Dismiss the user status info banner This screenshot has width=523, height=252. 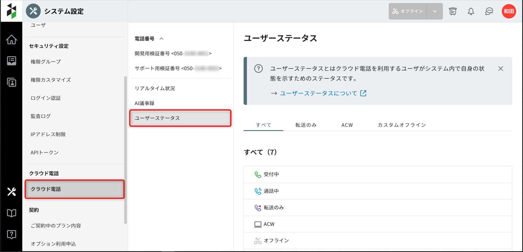point(500,69)
